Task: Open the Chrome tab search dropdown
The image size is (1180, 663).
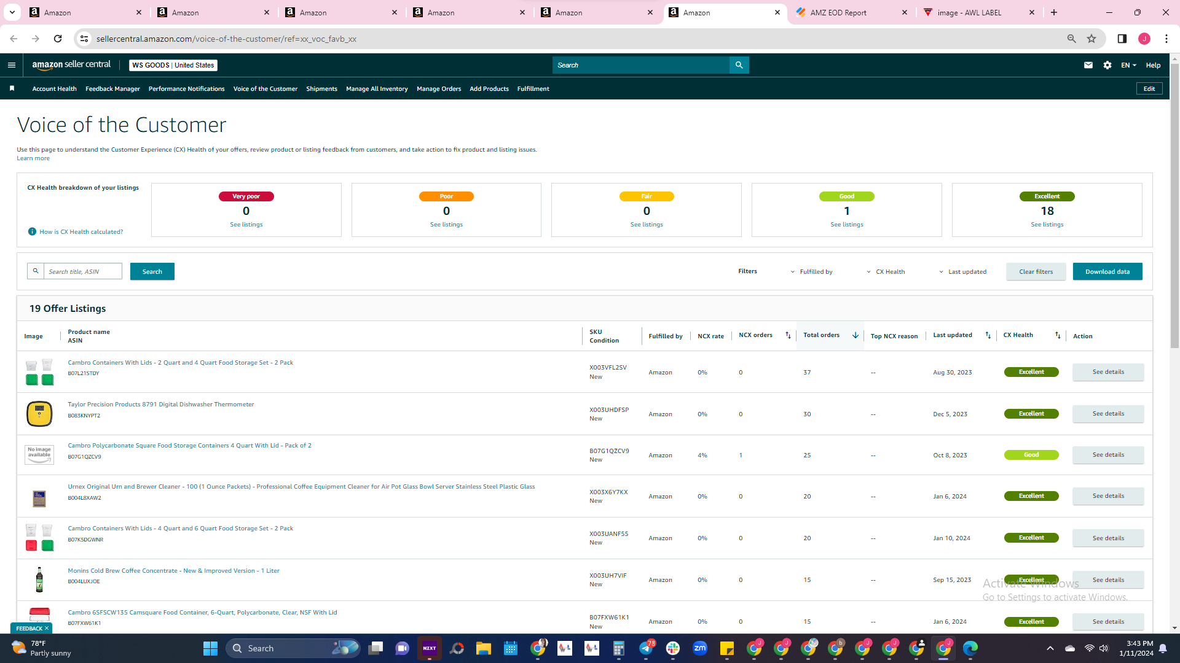Action: [x=12, y=12]
